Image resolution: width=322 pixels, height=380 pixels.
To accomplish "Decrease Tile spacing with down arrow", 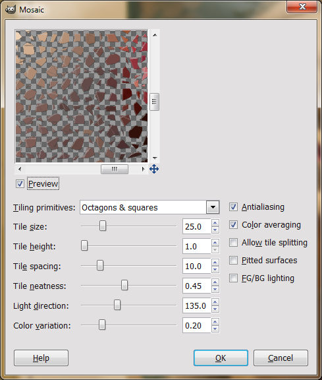I will [x=215, y=270].
